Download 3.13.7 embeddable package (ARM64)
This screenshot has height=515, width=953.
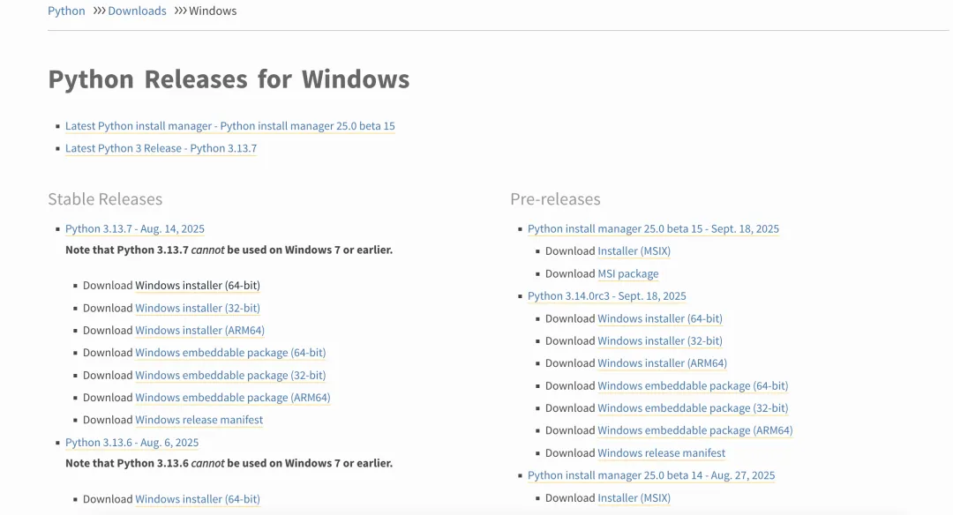click(233, 398)
